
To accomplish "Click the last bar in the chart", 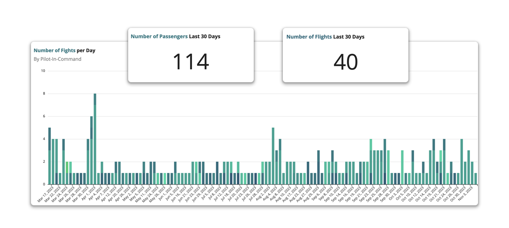I will (476, 179).
